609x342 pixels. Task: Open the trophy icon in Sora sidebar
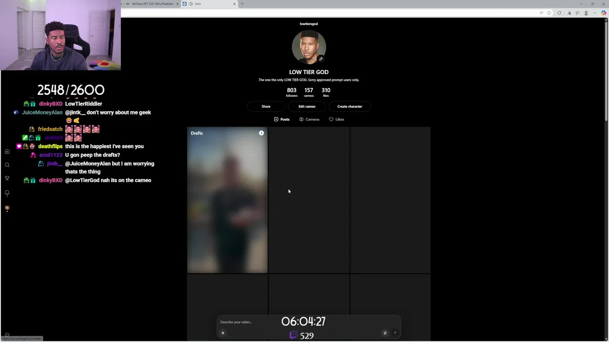[7, 178]
